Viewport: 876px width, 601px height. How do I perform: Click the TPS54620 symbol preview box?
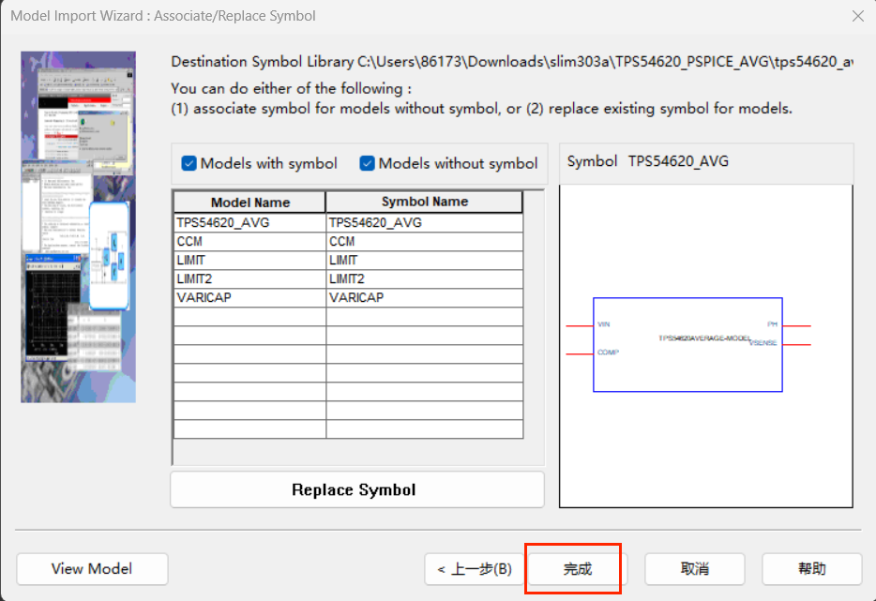click(x=687, y=345)
